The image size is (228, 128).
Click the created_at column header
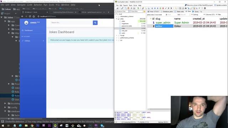(199, 19)
